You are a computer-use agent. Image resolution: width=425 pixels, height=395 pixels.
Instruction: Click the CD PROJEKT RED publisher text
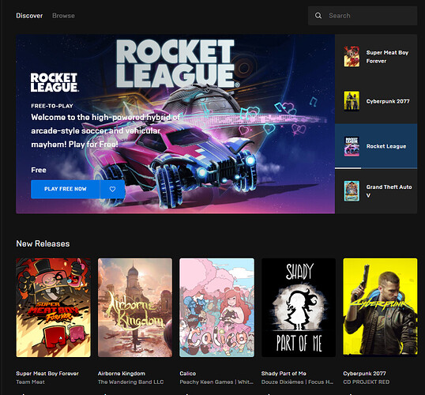coord(367,382)
